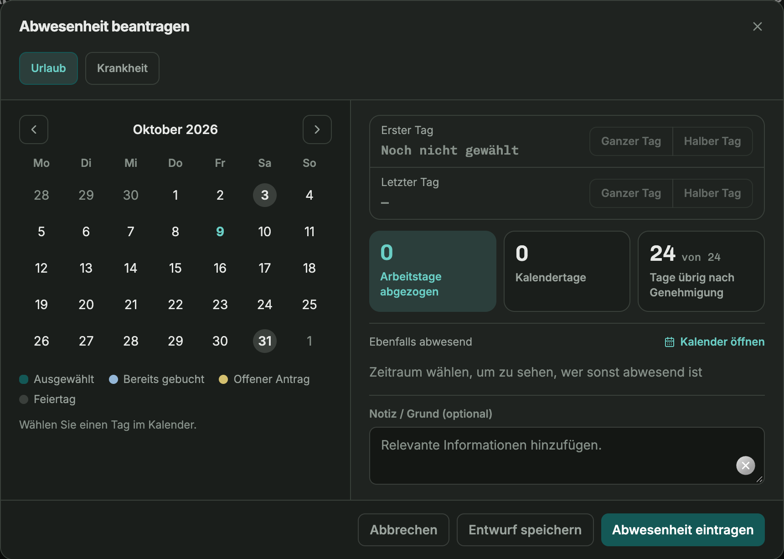Viewport: 784px width, 559px height.
Task: Choose October 5 in the calendar
Action: (41, 232)
